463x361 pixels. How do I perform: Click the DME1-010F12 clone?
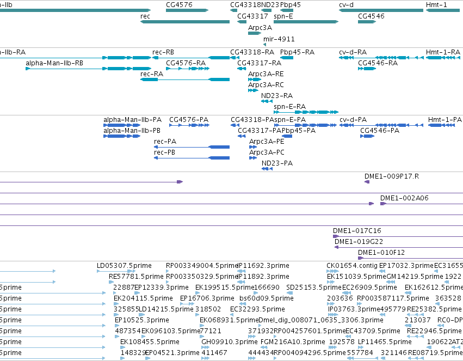pos(410,258)
